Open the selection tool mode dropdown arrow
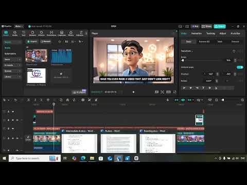 point(8,100)
